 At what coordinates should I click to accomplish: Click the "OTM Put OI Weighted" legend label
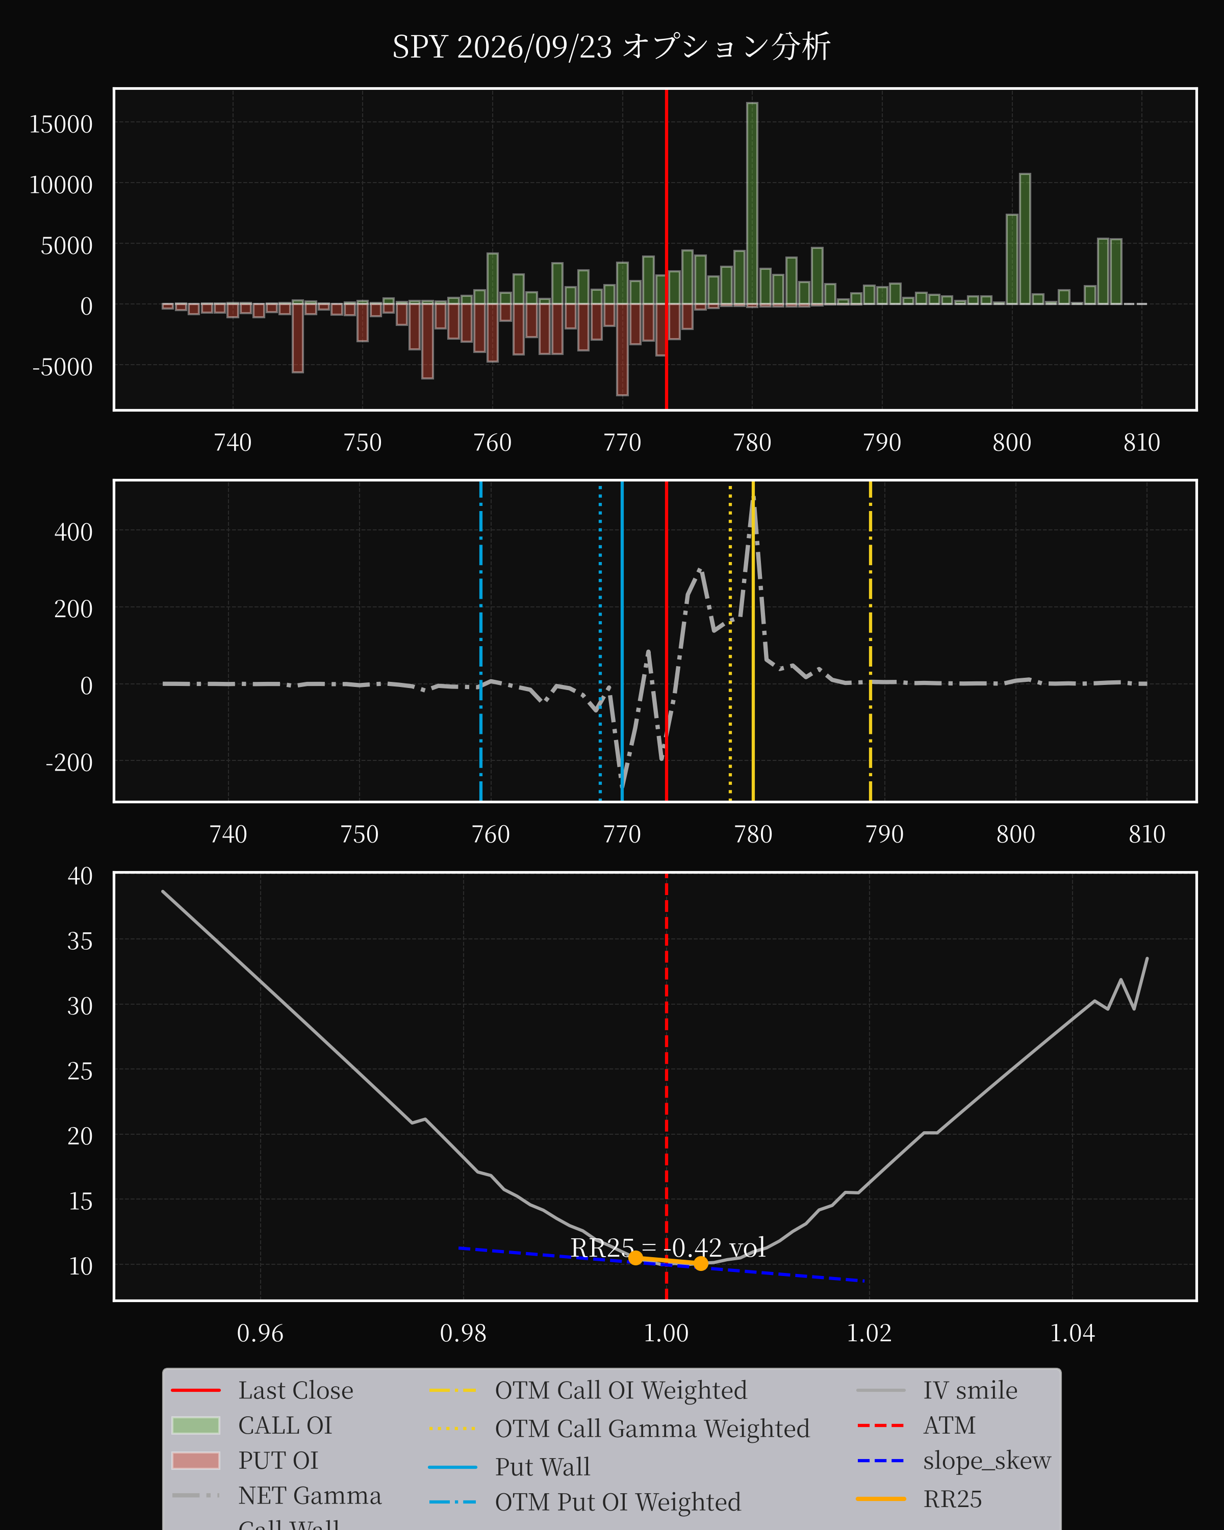coord(618,1501)
